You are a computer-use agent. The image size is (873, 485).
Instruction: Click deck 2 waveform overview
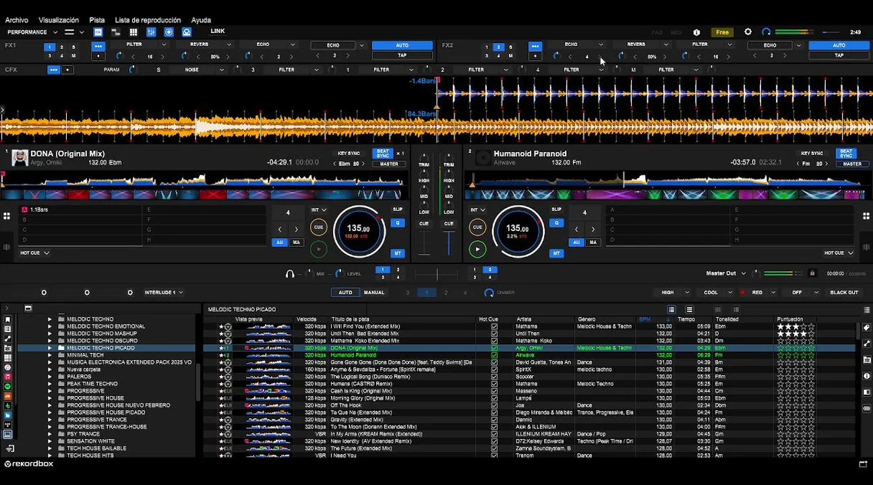pos(667,180)
